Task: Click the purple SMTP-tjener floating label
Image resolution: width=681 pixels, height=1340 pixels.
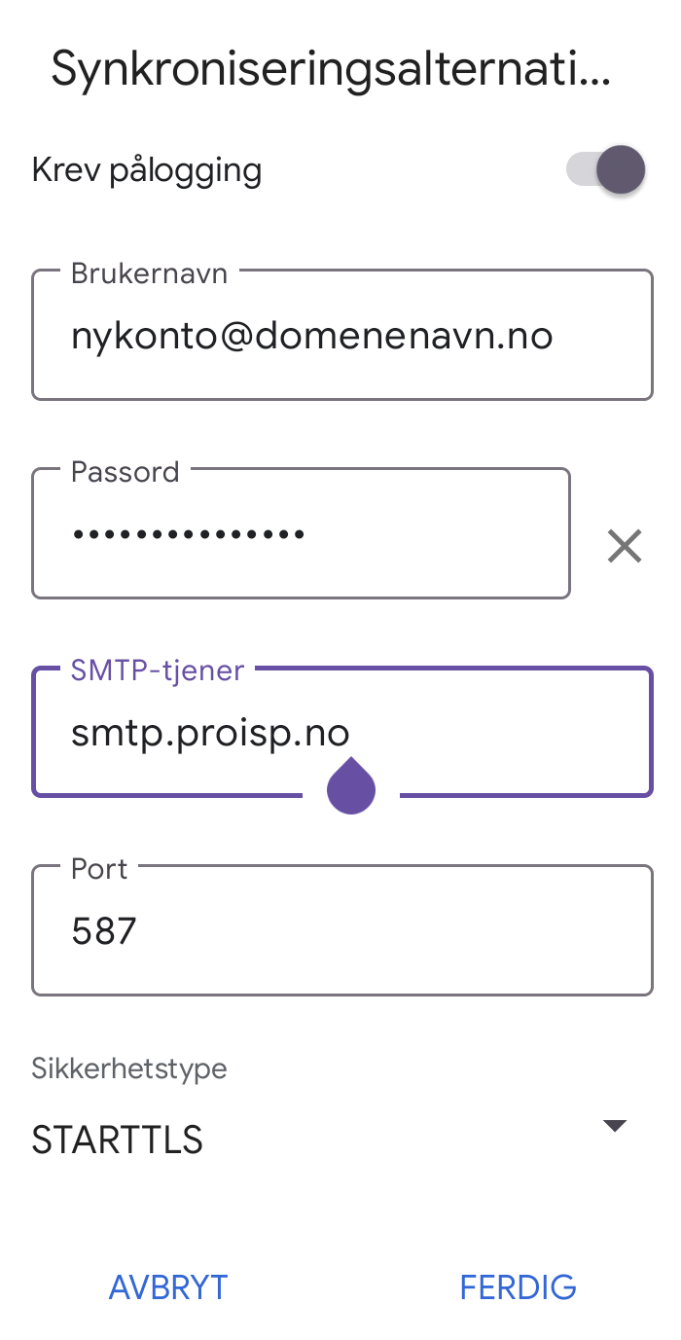Action: tap(158, 670)
